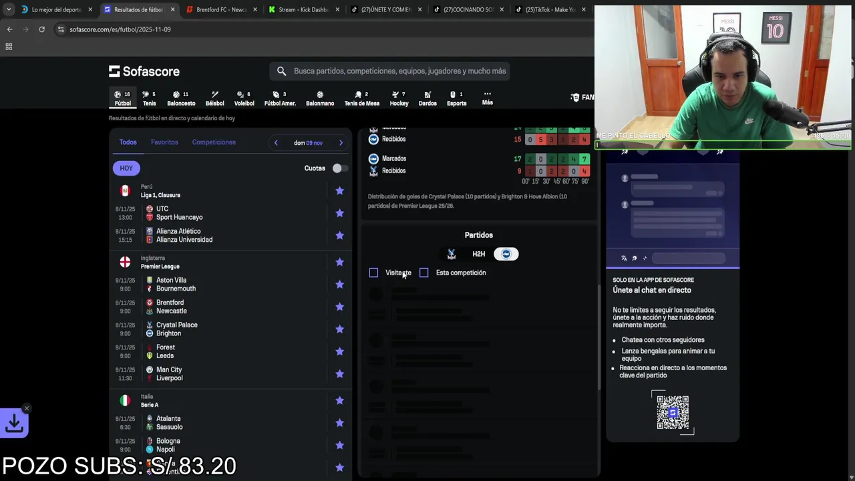Switch to the Competiciones tab
855x481 pixels.
(214, 142)
